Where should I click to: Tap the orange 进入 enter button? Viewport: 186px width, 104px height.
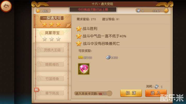pyautogui.click(x=156, y=93)
